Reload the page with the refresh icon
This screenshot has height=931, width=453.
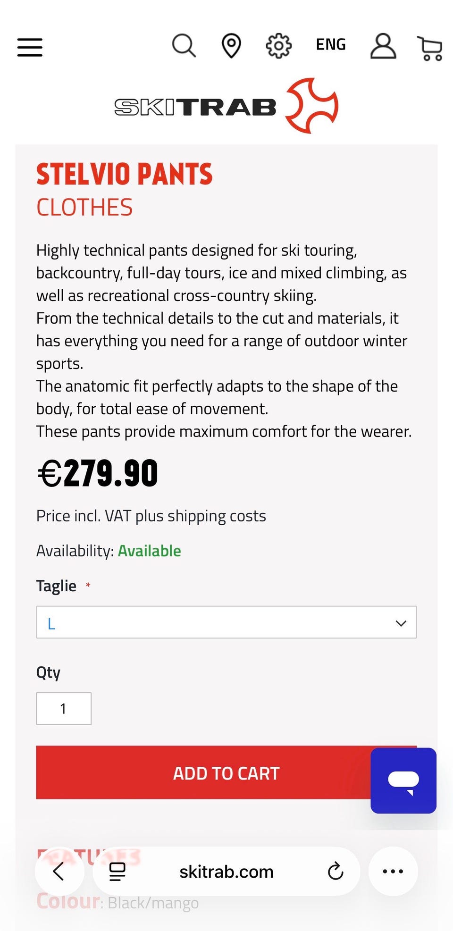[x=336, y=871]
